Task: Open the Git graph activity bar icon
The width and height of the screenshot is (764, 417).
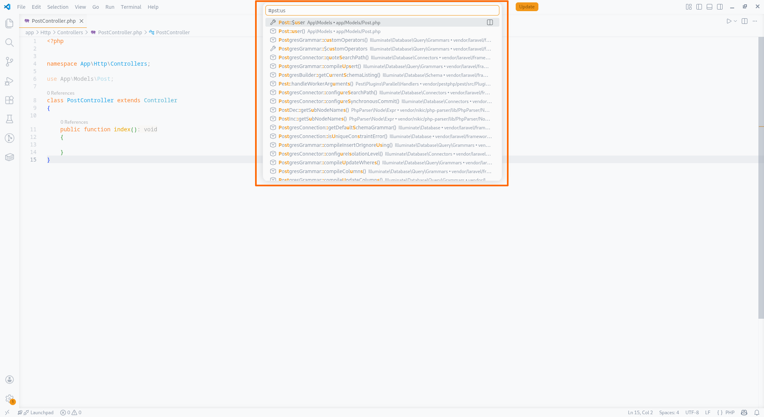Action: point(10,138)
